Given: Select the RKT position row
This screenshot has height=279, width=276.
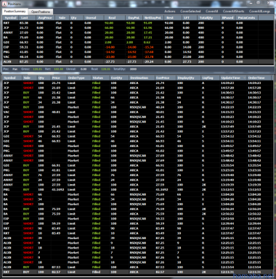Looking at the screenshot, I should 138,23.
